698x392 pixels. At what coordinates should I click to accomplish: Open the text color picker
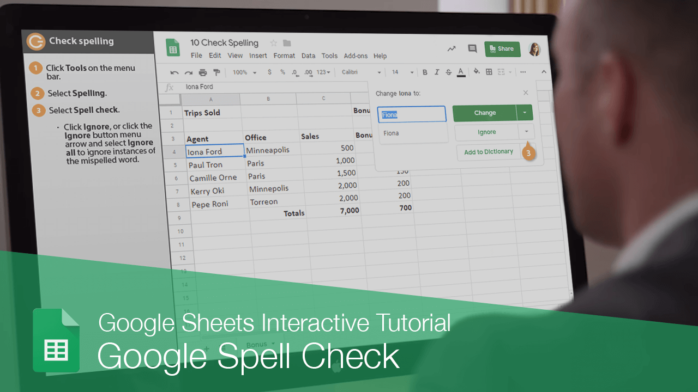pyautogui.click(x=461, y=71)
